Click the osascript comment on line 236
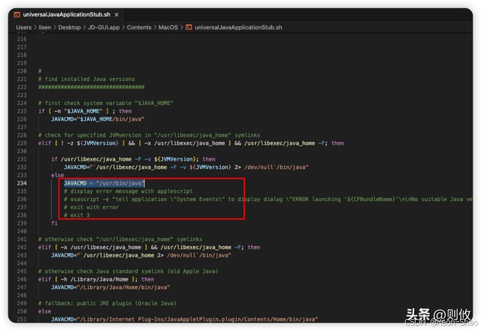 coord(268,199)
